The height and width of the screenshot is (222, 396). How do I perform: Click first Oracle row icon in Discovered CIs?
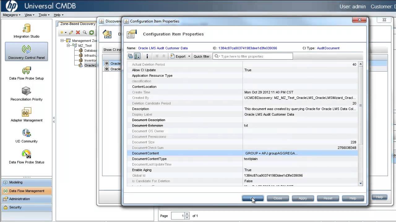tap(107, 63)
